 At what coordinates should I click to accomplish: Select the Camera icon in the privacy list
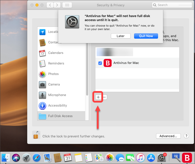coord(42,85)
